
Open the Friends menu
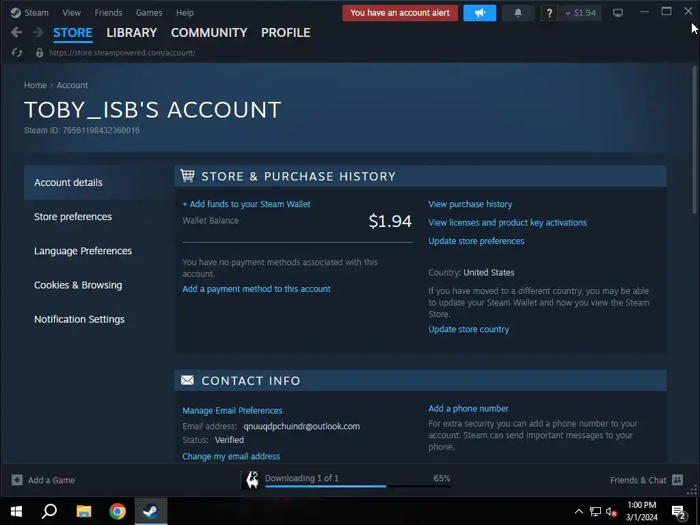tap(109, 12)
